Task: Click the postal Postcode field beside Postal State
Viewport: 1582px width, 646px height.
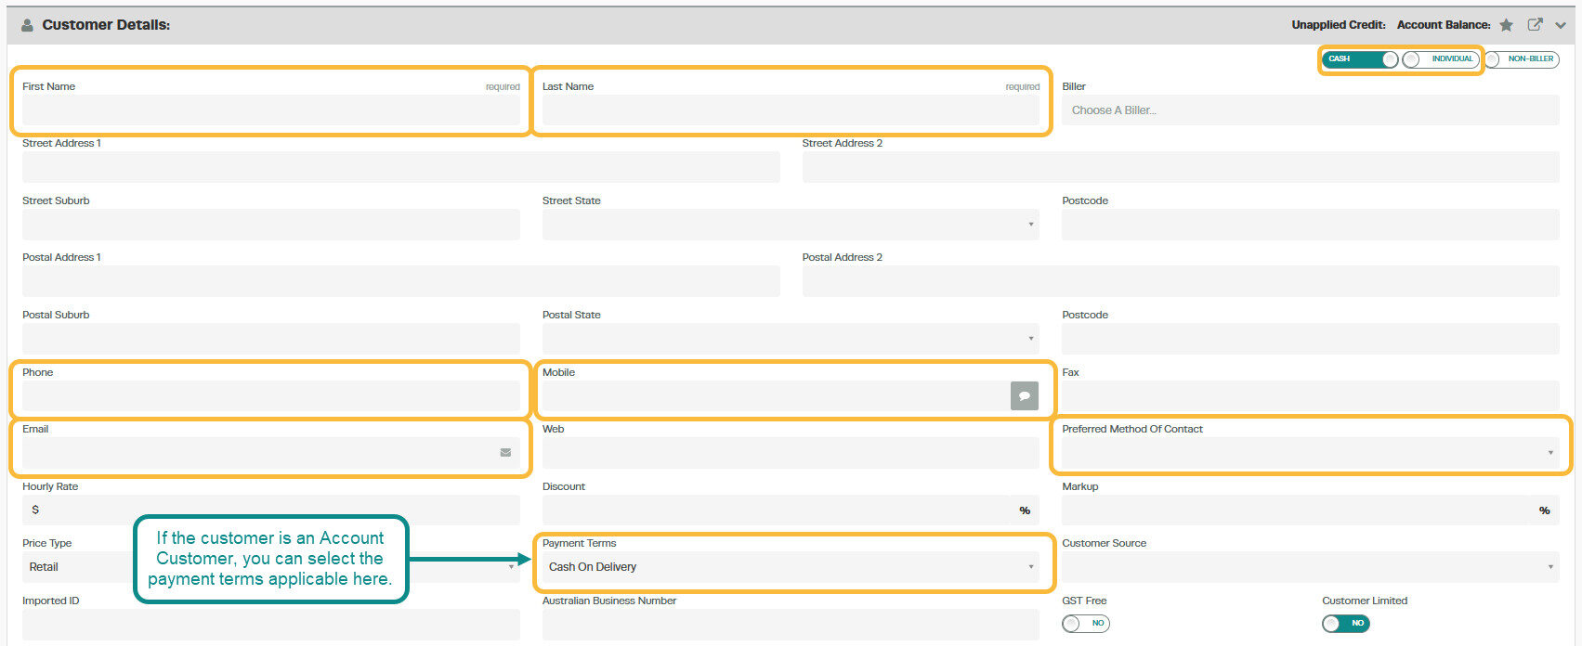Action: tap(1311, 339)
